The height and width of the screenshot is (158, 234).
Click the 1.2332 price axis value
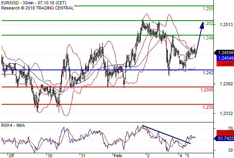pos(226,113)
